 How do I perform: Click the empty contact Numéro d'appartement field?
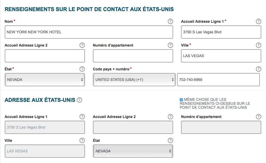(x=133, y=56)
